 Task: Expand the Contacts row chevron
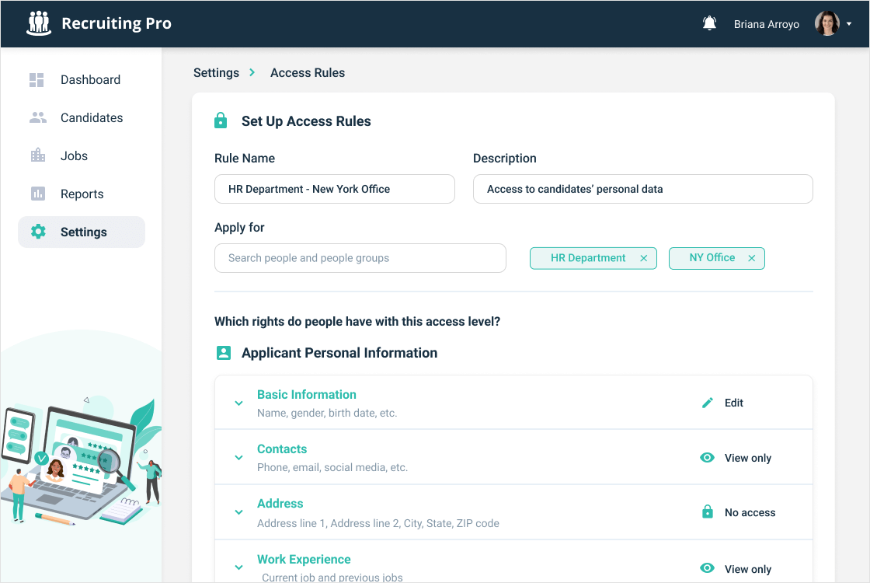click(238, 458)
